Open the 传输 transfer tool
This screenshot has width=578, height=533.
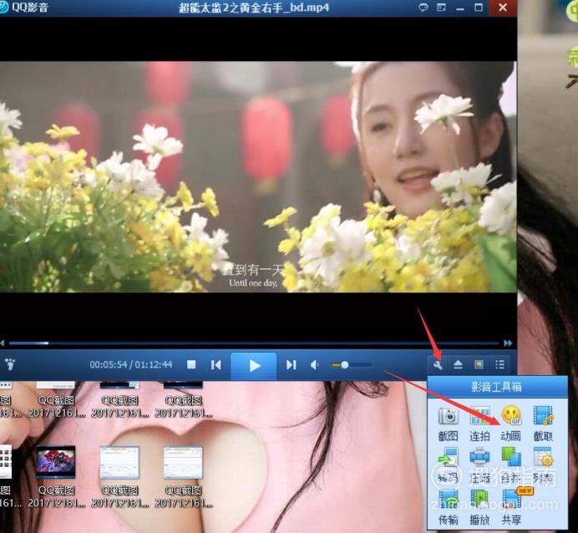[x=448, y=508]
